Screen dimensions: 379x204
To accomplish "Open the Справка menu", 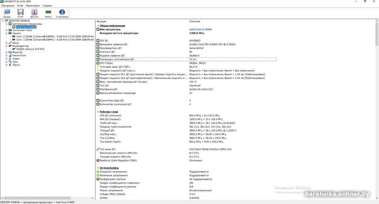I will (x=47, y=6).
